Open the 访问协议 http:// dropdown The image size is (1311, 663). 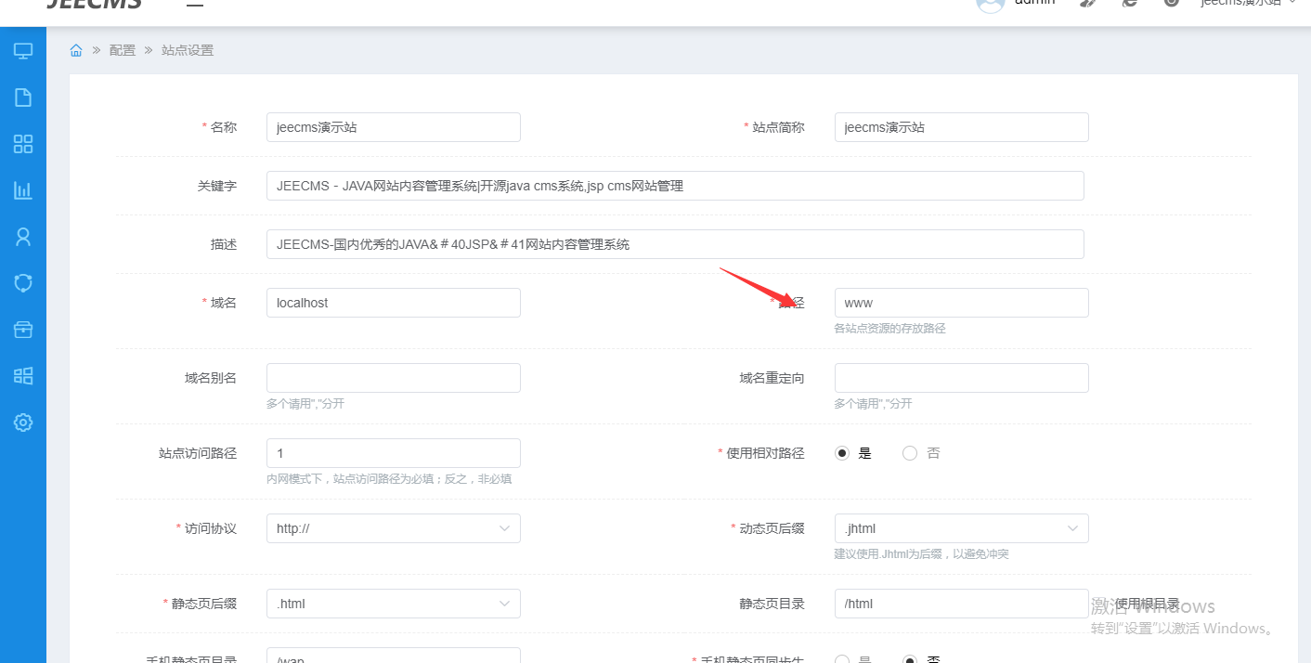click(394, 528)
